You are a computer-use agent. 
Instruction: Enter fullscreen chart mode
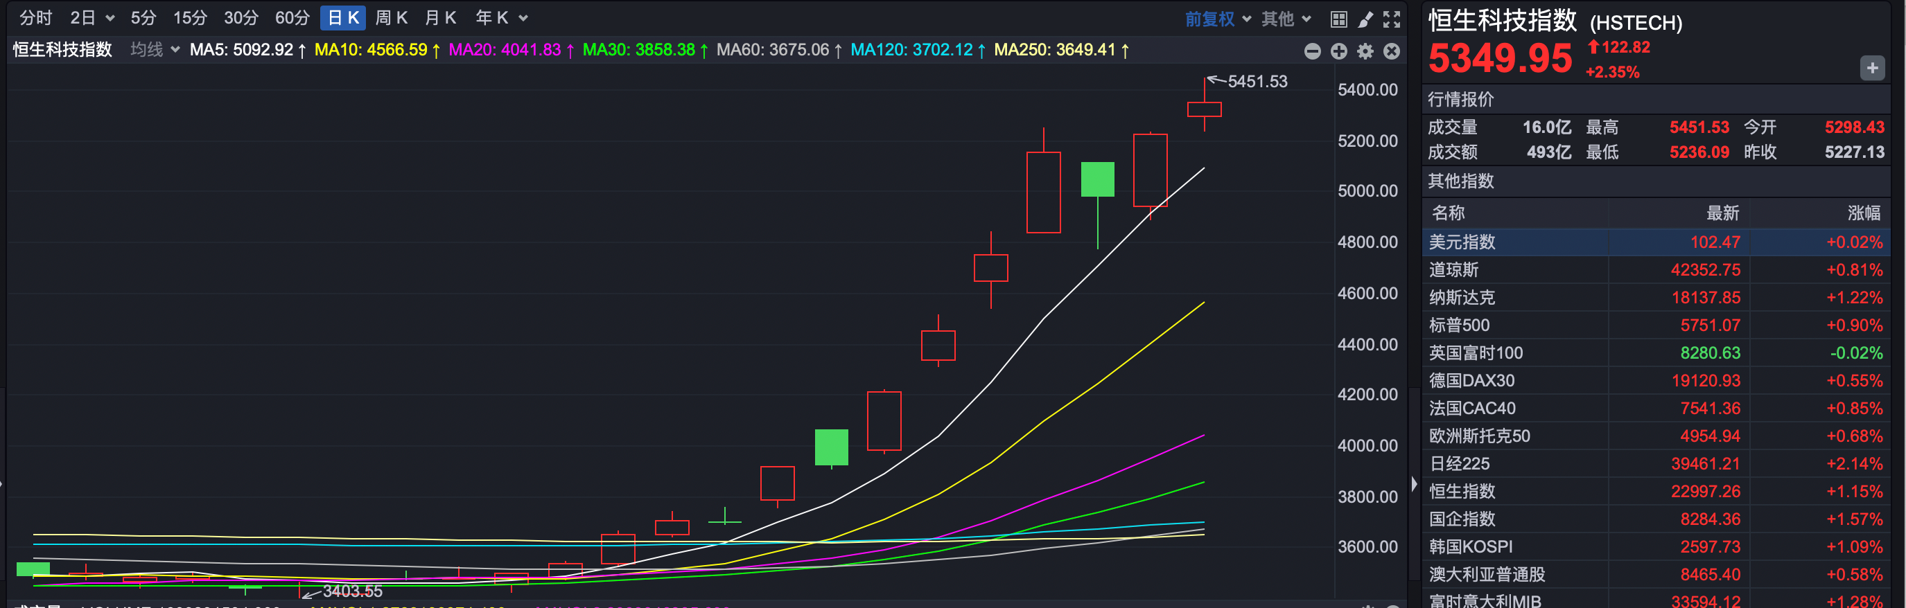1392,19
